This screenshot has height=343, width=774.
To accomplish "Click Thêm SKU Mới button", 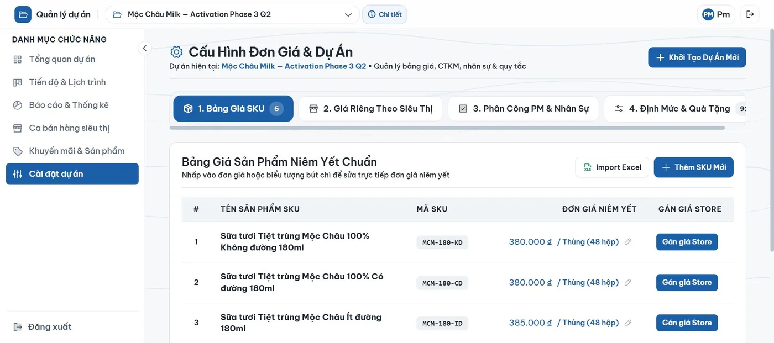I will tap(694, 167).
